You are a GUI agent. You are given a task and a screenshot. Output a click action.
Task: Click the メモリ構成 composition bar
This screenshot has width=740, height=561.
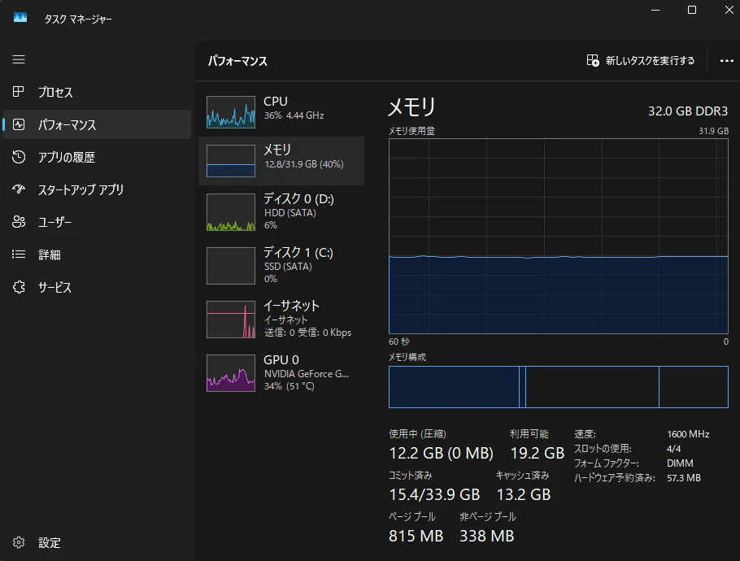click(559, 387)
